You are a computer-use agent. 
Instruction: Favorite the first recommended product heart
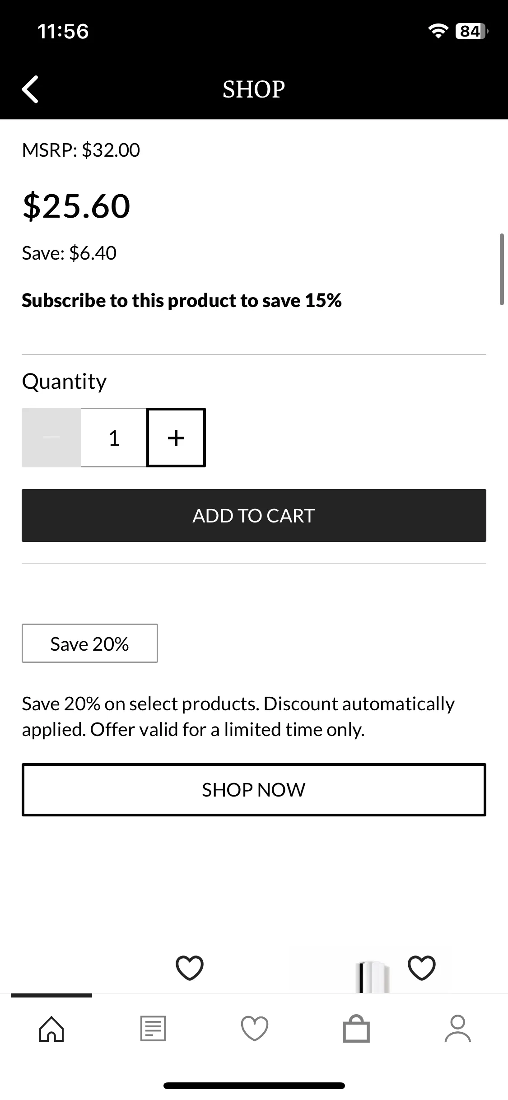coord(189,968)
